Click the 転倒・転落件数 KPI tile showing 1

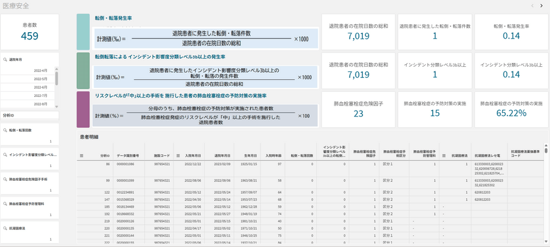point(435,32)
